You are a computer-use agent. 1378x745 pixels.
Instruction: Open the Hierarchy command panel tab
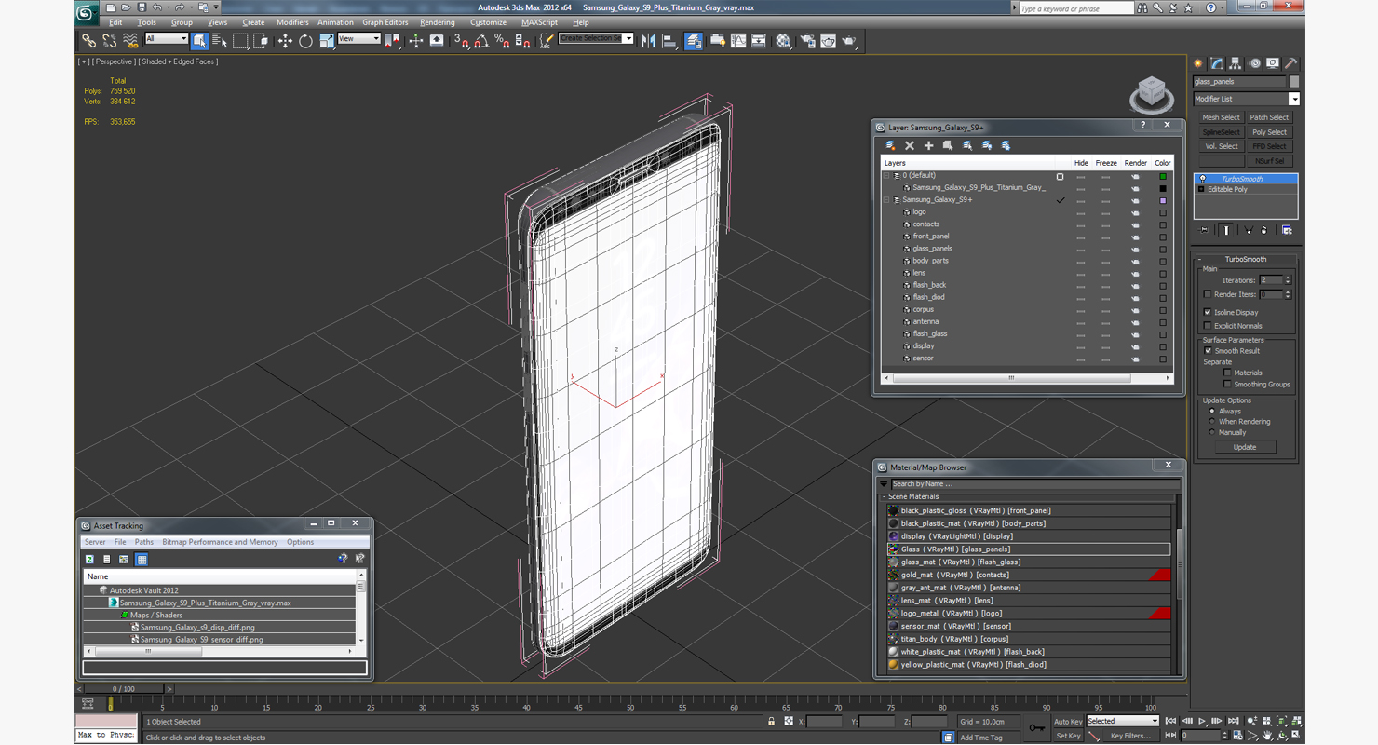(x=1236, y=63)
